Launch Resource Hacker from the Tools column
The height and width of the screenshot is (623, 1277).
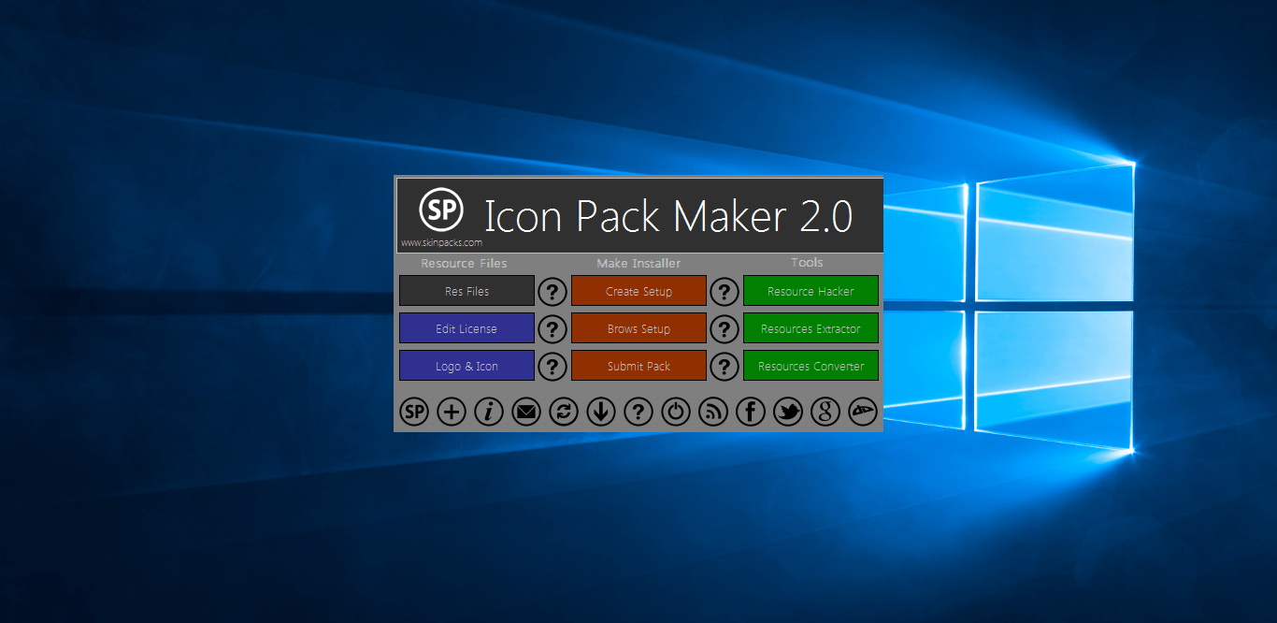(811, 291)
